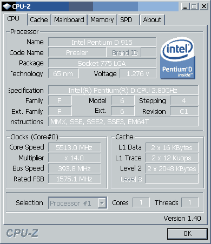211x244 pixels.
Task: Open the About tab
Action: tap(152, 20)
